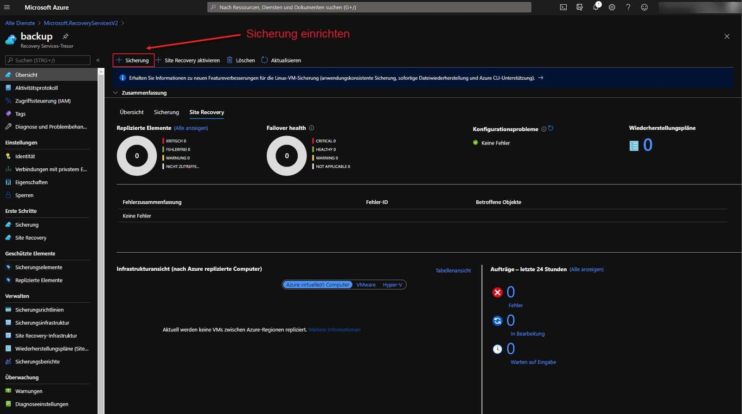
Task: Click the In Bearbeitung jobs link
Action: [527, 334]
